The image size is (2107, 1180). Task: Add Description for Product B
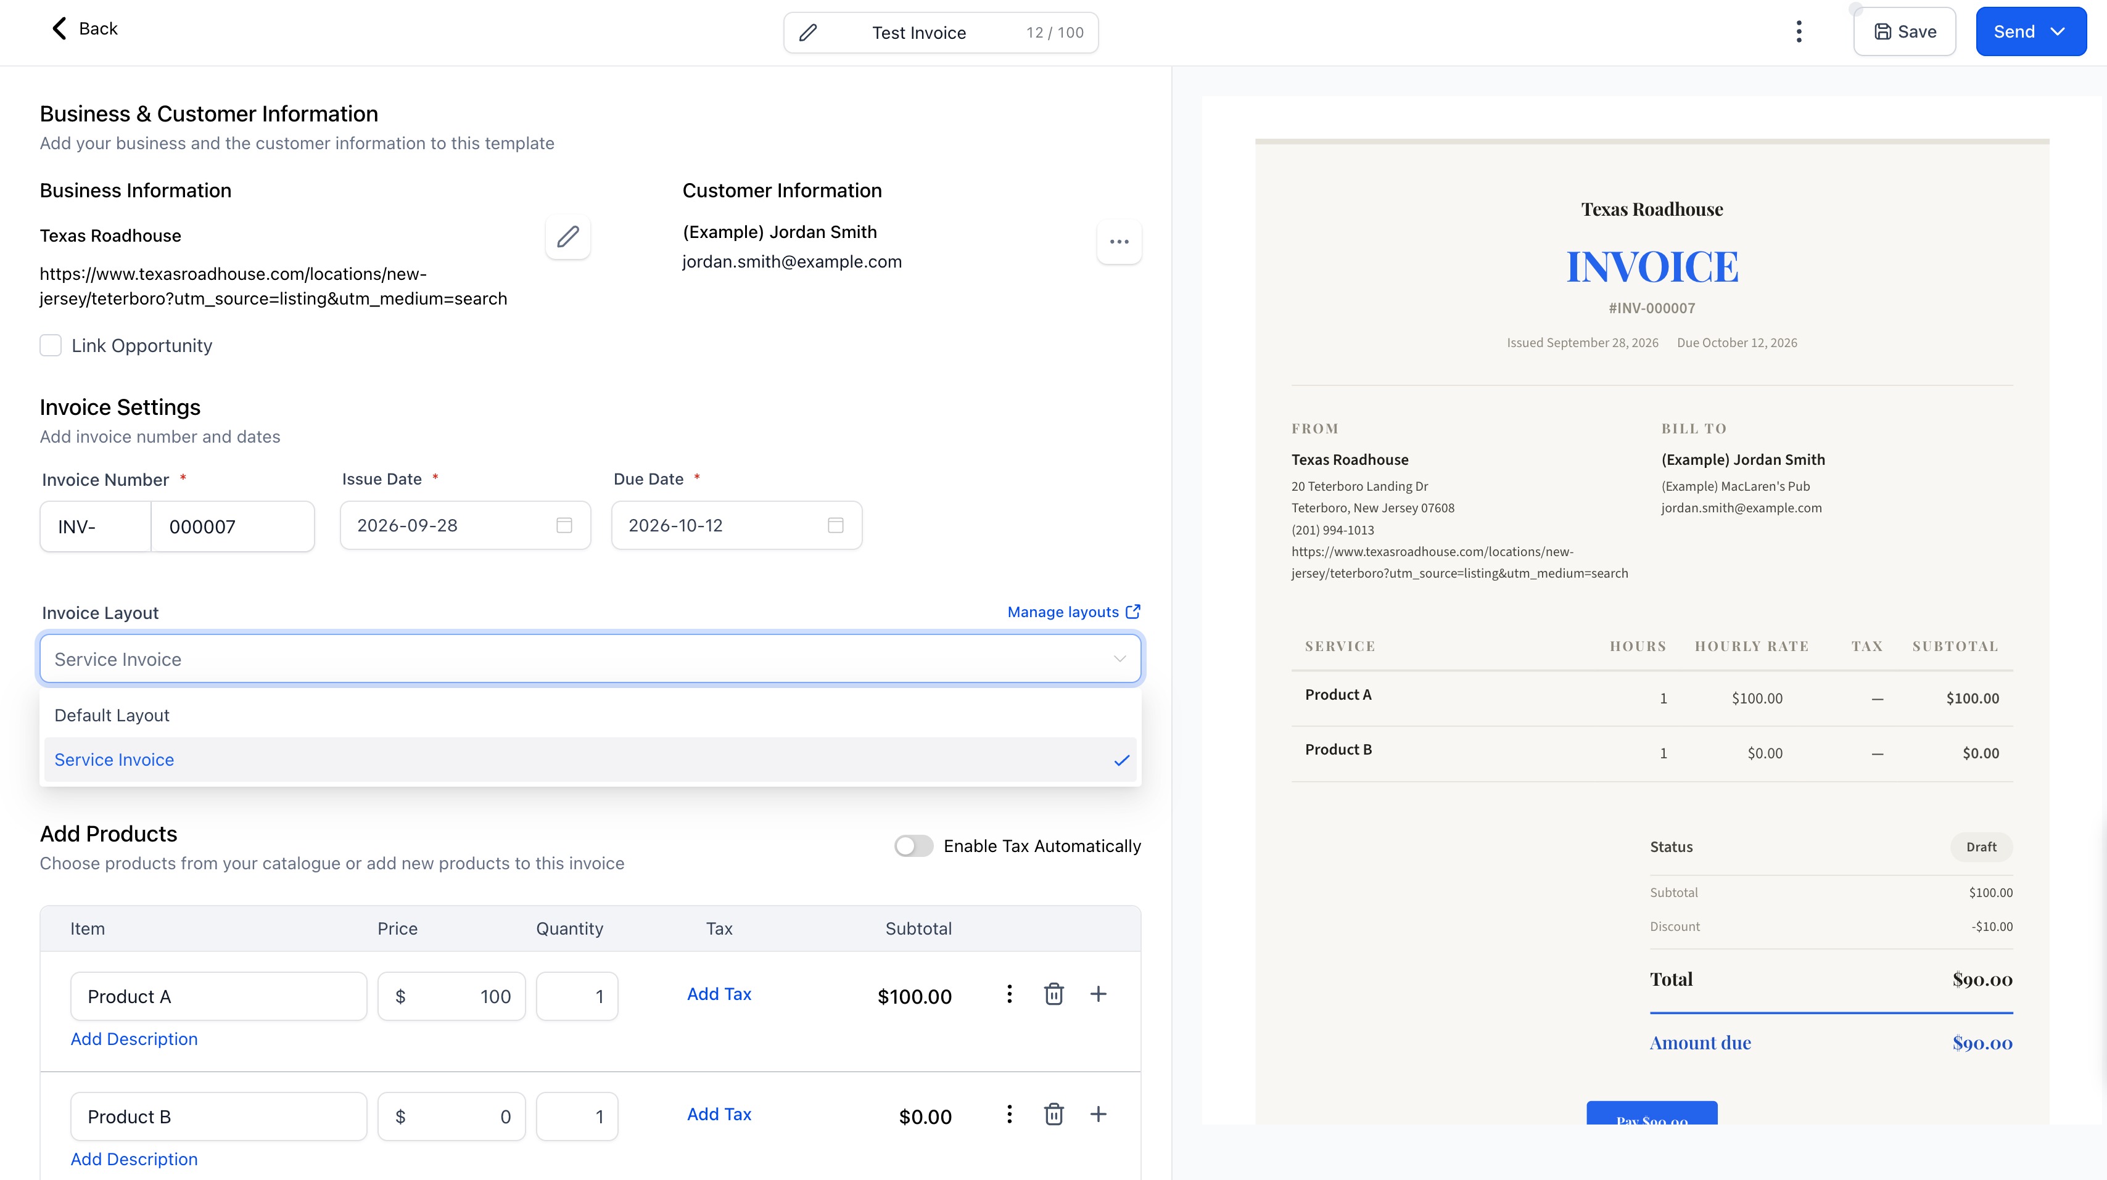coord(134,1159)
